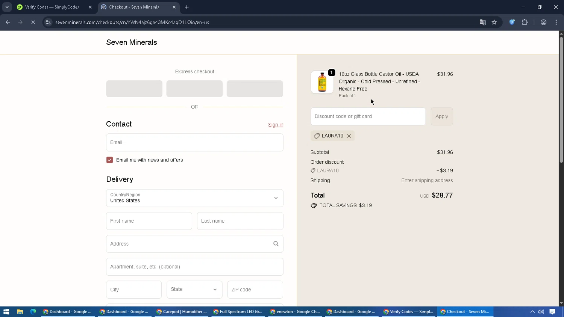564x317 pixels.
Task: Open the tab search dropdown arrow
Action: coord(7,7)
